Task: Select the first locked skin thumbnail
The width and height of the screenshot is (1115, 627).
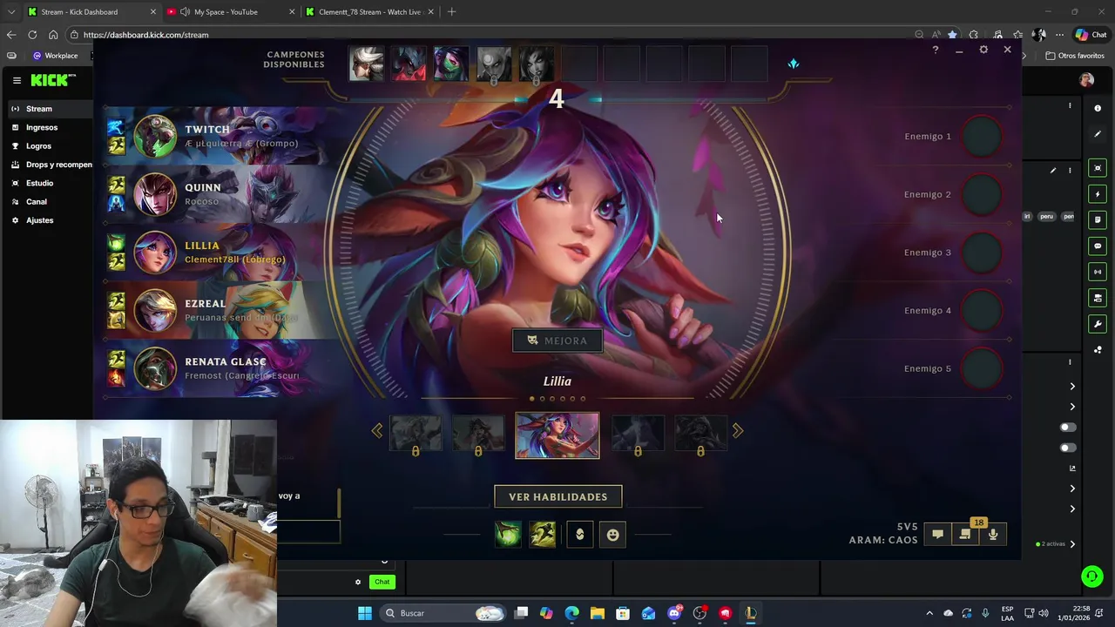Action: 416,433
